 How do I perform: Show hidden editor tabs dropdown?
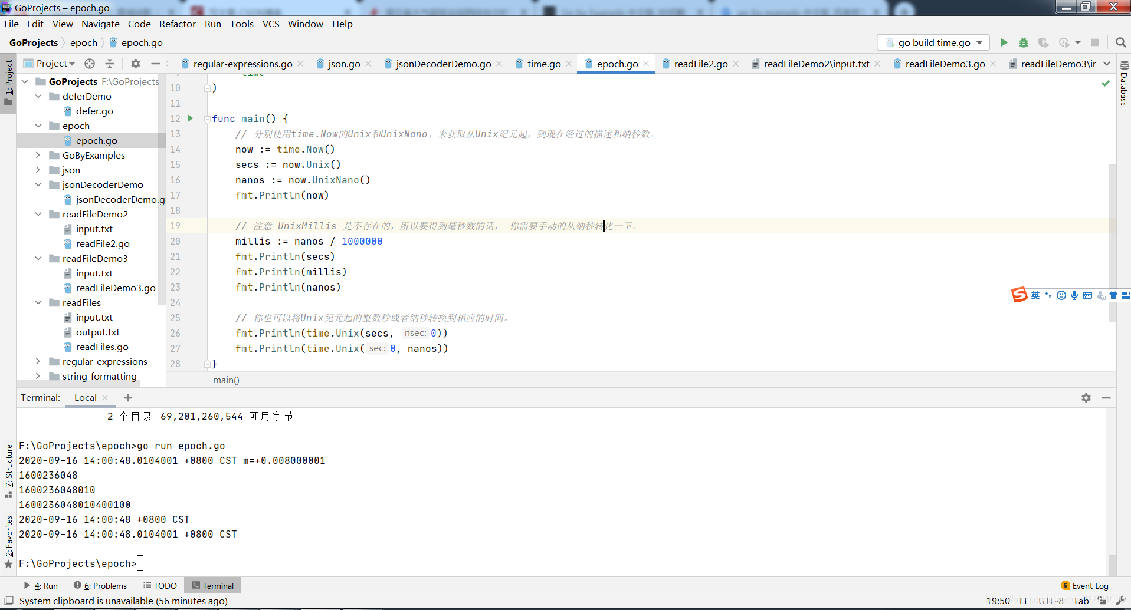pos(1107,64)
